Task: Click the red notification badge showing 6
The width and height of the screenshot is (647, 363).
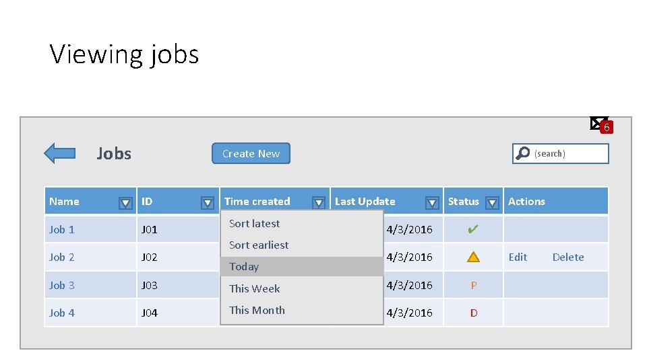Action: (607, 128)
